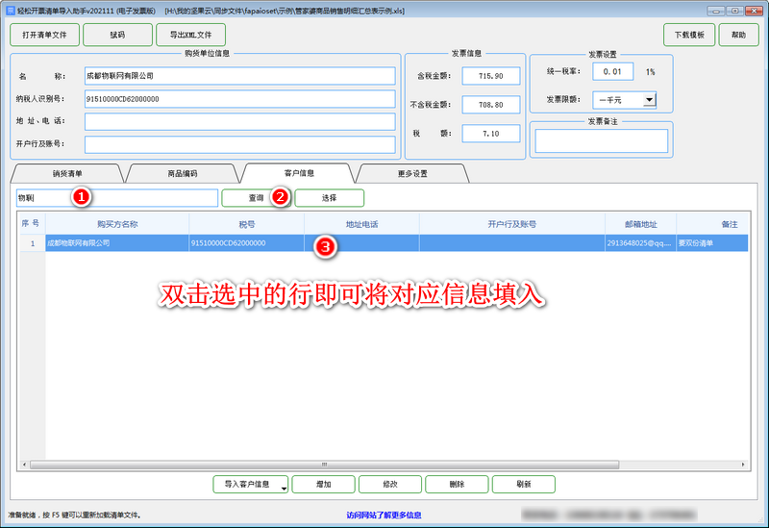
Task: Click the 要双份清单 remark cell
Action: pos(712,243)
